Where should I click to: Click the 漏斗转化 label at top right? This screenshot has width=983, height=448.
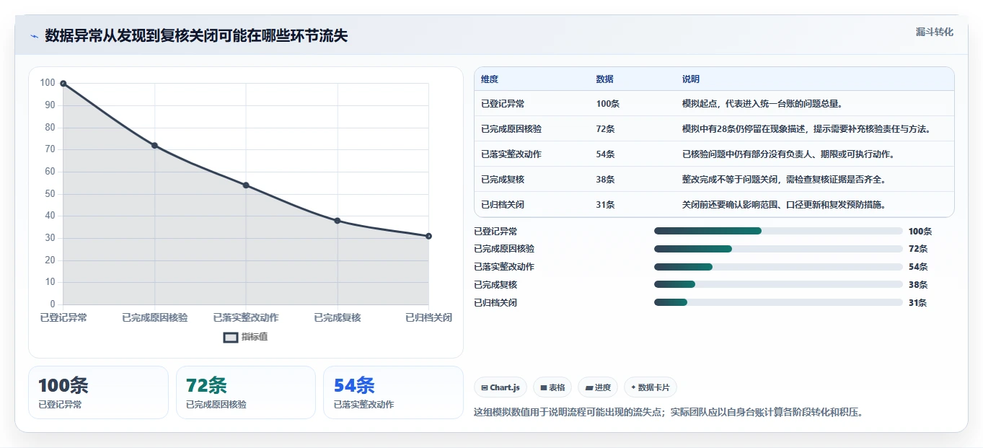(935, 32)
